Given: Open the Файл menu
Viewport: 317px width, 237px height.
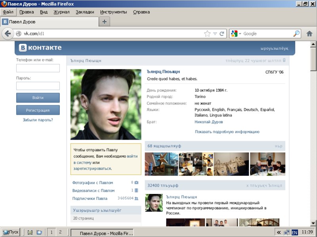Looking at the screenshot, I should coord(8,12).
